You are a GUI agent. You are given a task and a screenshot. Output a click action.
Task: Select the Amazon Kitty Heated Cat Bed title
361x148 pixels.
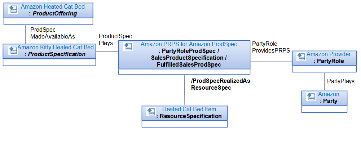(x=56, y=48)
